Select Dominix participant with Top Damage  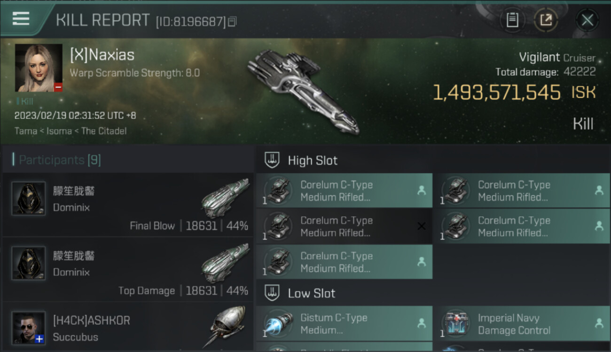[128, 269]
